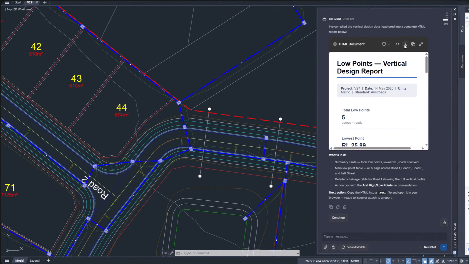
Task: Open snap mode settings dropdown
Action: click(377, 261)
